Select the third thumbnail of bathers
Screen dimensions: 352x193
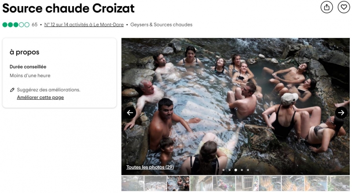pos(179,184)
